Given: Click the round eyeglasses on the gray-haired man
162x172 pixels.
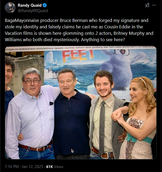Looking at the screenshot, I should (32, 82).
